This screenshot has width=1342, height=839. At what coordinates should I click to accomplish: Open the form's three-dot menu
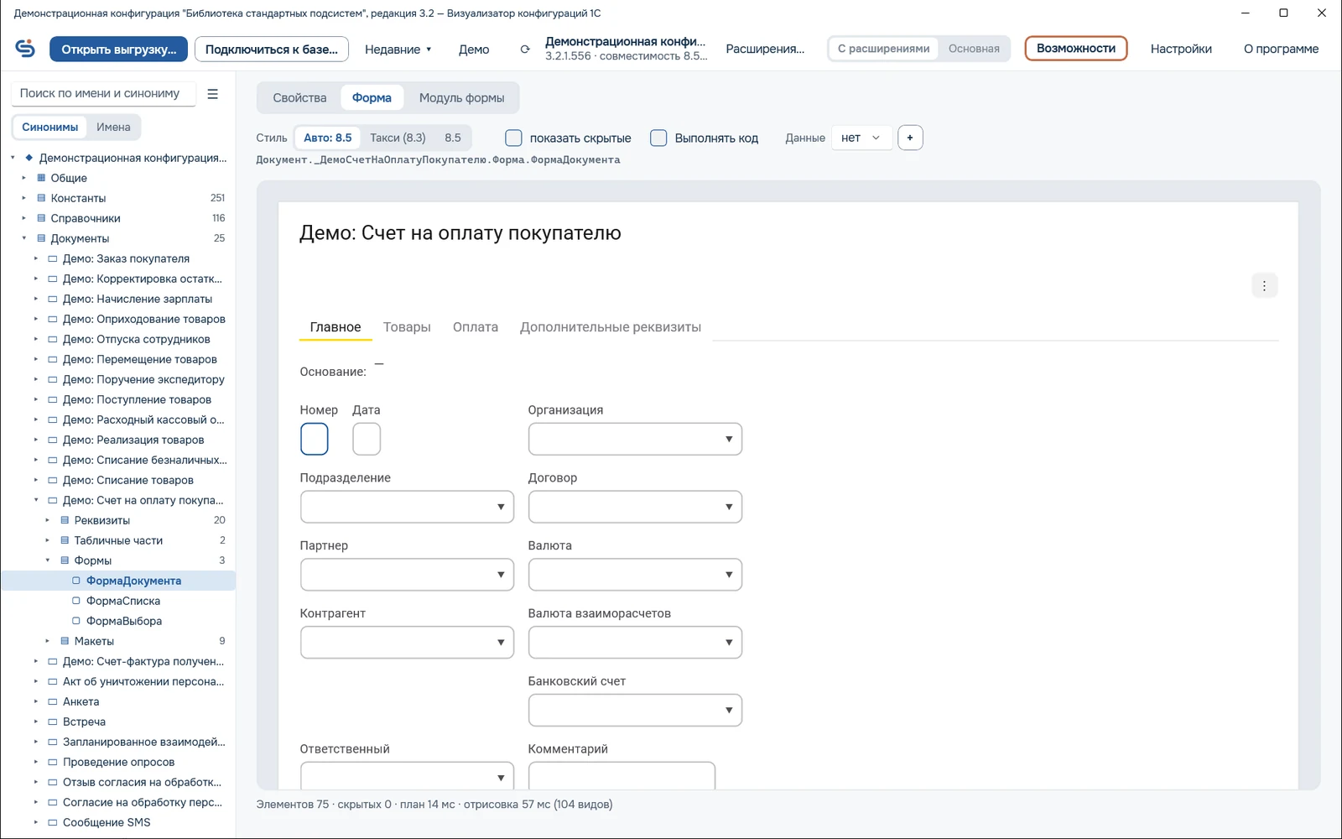tap(1264, 286)
